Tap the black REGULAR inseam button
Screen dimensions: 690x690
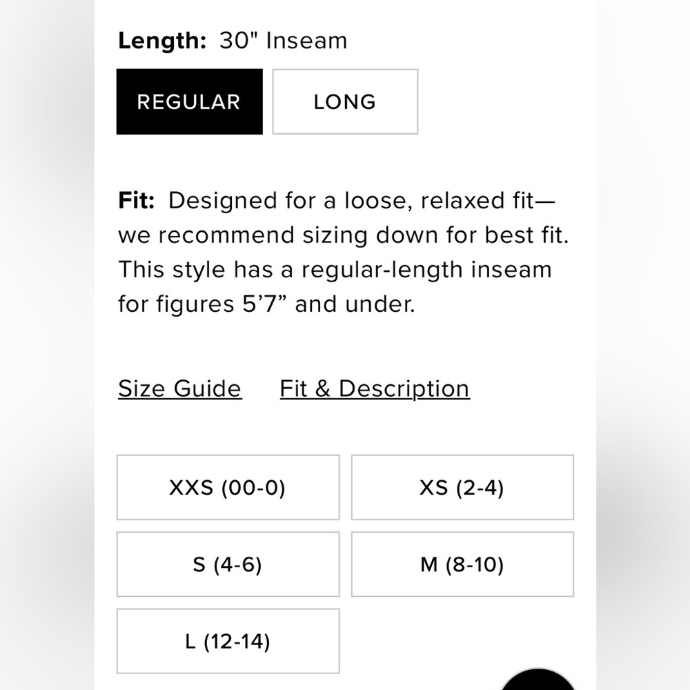pos(190,101)
